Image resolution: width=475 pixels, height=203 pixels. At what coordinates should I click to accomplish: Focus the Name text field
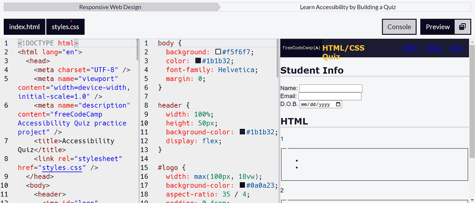pos(330,88)
